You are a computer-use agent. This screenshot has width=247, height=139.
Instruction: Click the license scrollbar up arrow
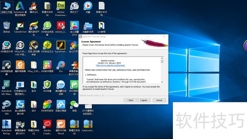point(162,58)
